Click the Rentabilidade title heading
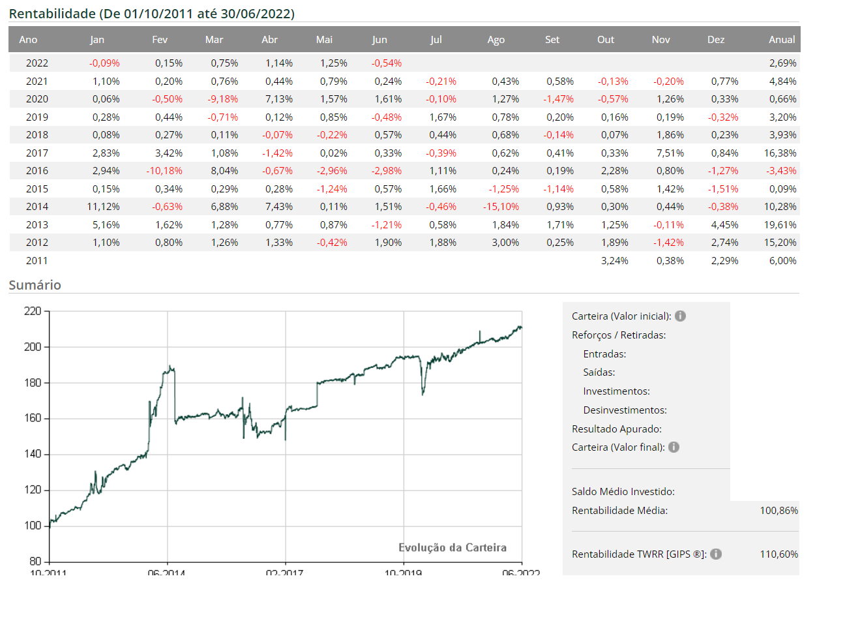845x634 pixels. (x=151, y=14)
